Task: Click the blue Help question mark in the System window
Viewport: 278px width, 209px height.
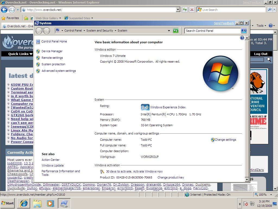Action: 242,38
